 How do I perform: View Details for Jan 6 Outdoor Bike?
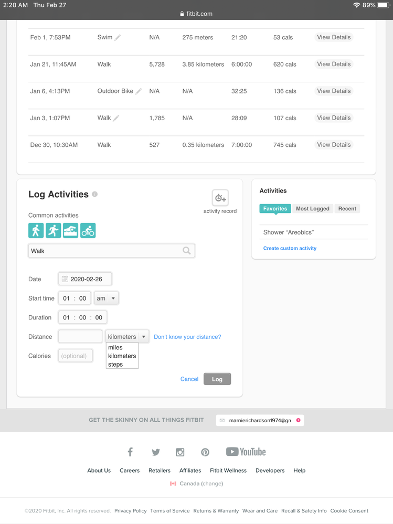point(334,91)
